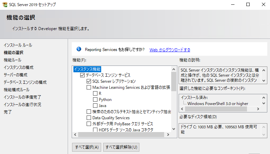Click the up arrow of the disk space scrollbar
Viewport: 270px width, 154px height.
tap(264, 127)
